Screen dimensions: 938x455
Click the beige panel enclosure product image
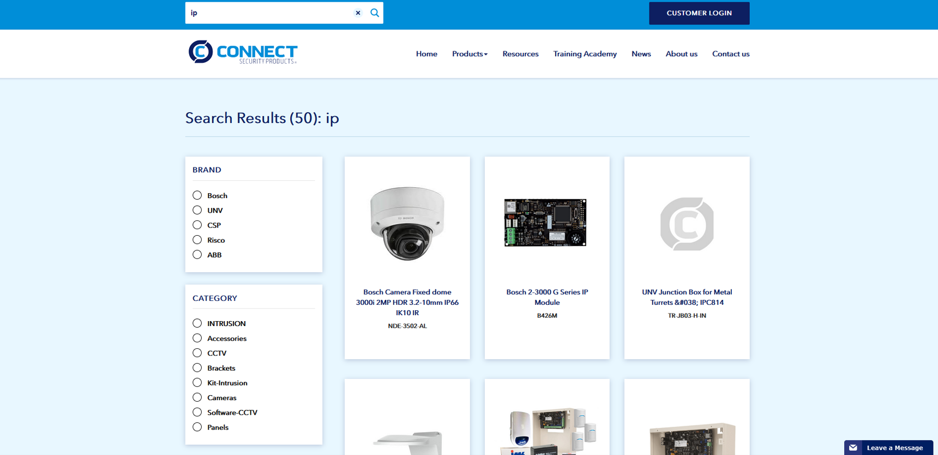click(x=692, y=439)
